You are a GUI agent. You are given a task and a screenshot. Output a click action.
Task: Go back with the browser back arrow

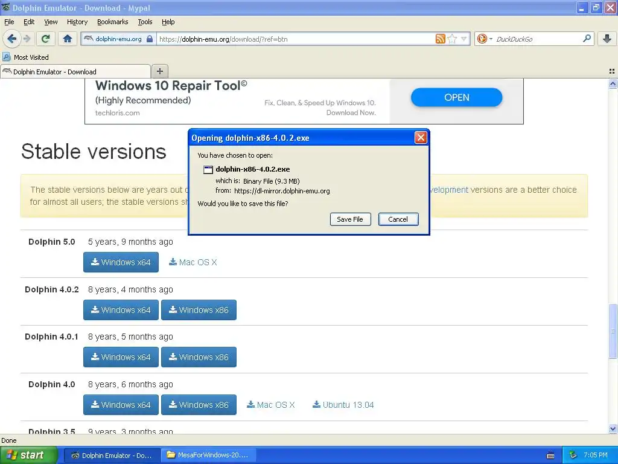tap(12, 39)
